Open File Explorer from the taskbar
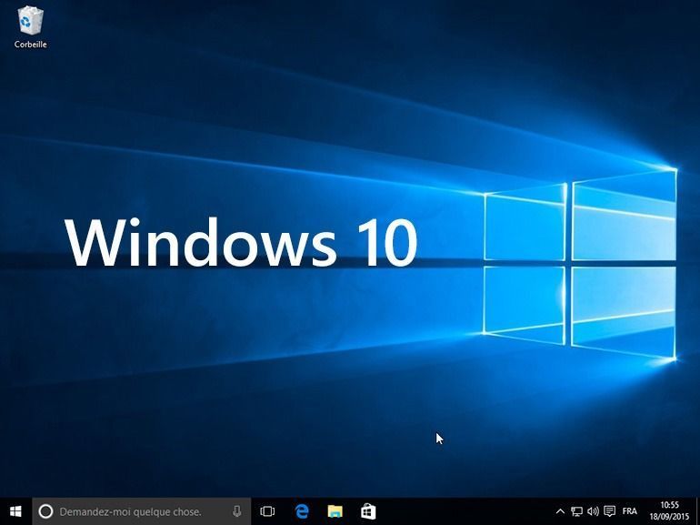The height and width of the screenshot is (525, 700). (335, 511)
